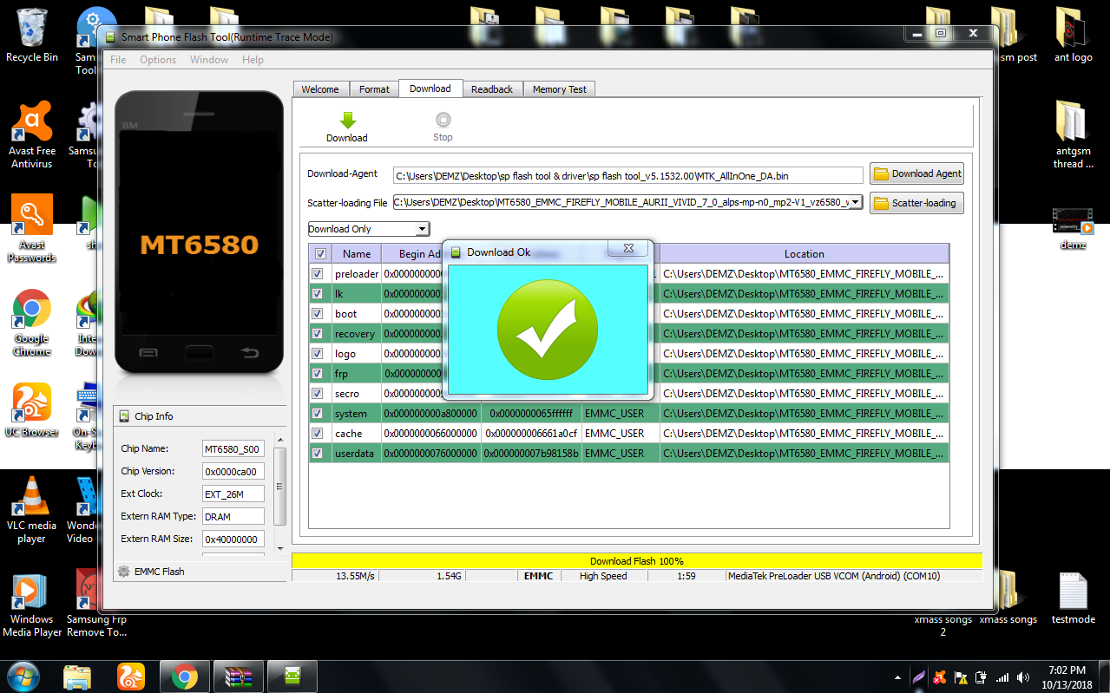Screen dimensions: 1110x693
Task: Open the Memory Test tab
Action: pyautogui.click(x=559, y=89)
